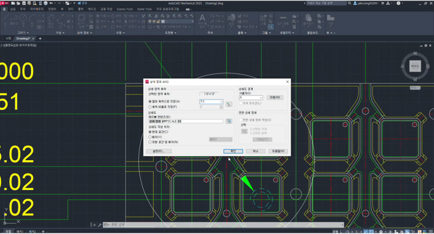Switch to the 시작 (Start) file tab

tap(8, 38)
